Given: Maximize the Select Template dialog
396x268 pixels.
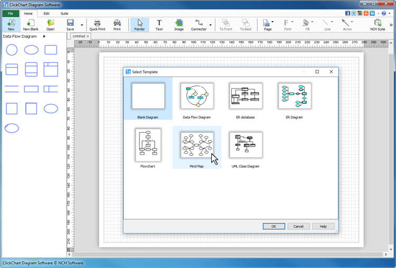Looking at the screenshot, I should coord(317,72).
